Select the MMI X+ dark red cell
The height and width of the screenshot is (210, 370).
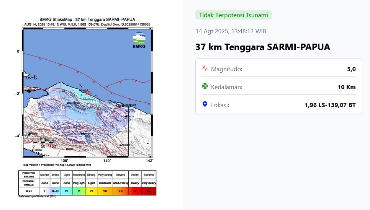pos(149,191)
